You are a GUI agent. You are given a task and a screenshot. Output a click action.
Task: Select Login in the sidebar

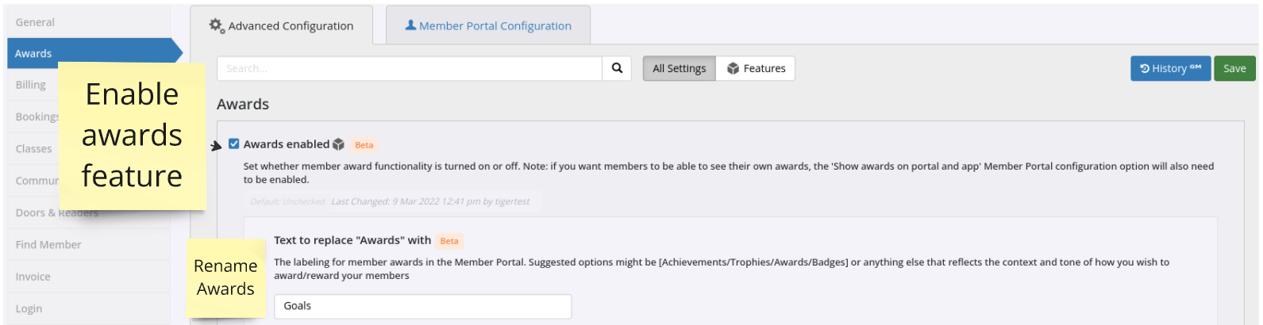[29, 308]
